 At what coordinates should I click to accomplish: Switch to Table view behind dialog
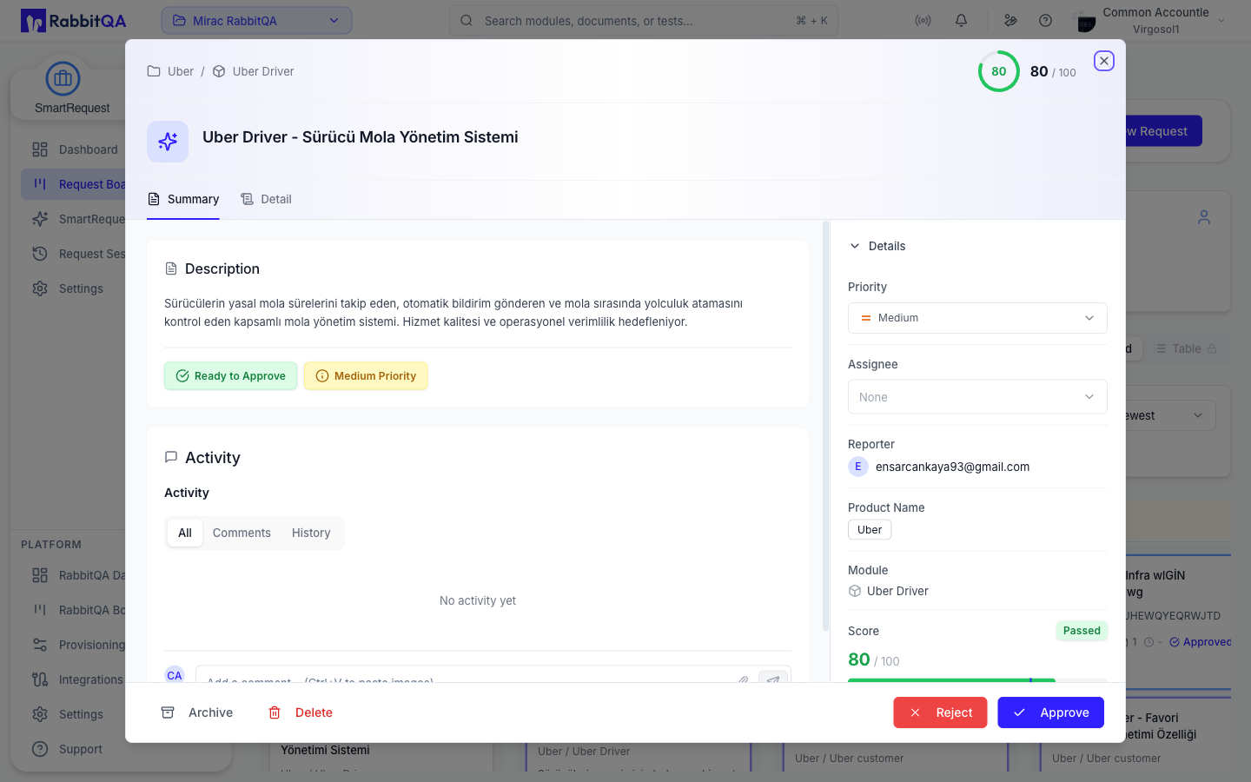click(1184, 348)
